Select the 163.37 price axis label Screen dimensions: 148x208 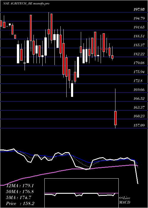coord(139,108)
